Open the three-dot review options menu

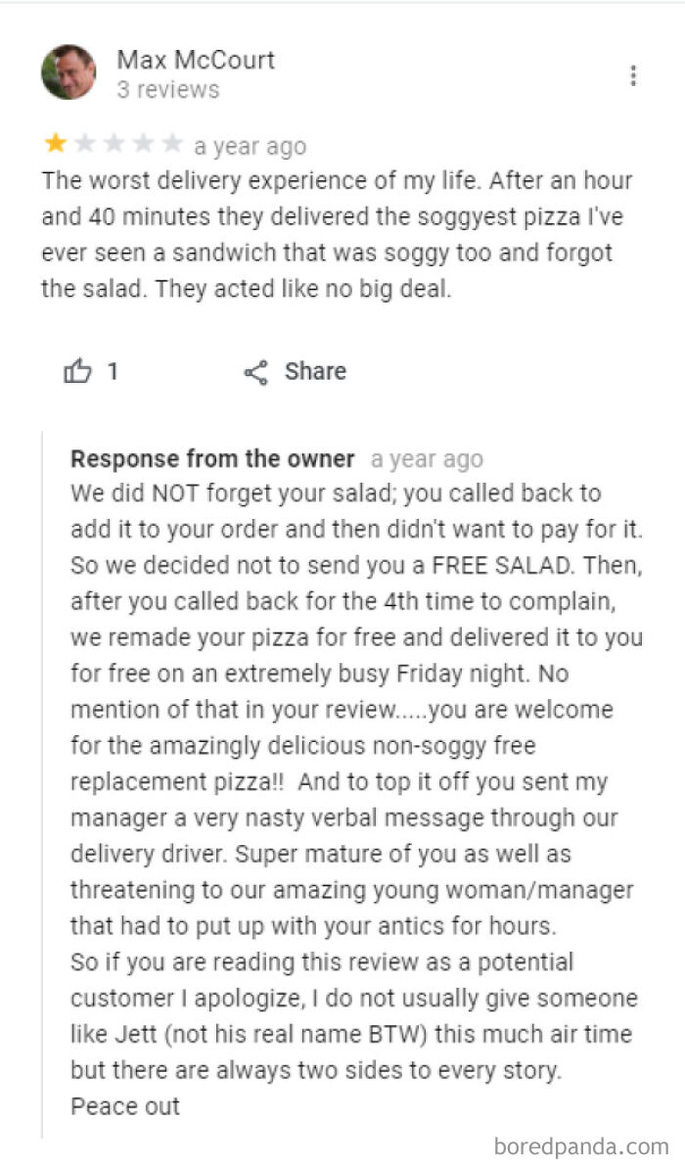633,73
